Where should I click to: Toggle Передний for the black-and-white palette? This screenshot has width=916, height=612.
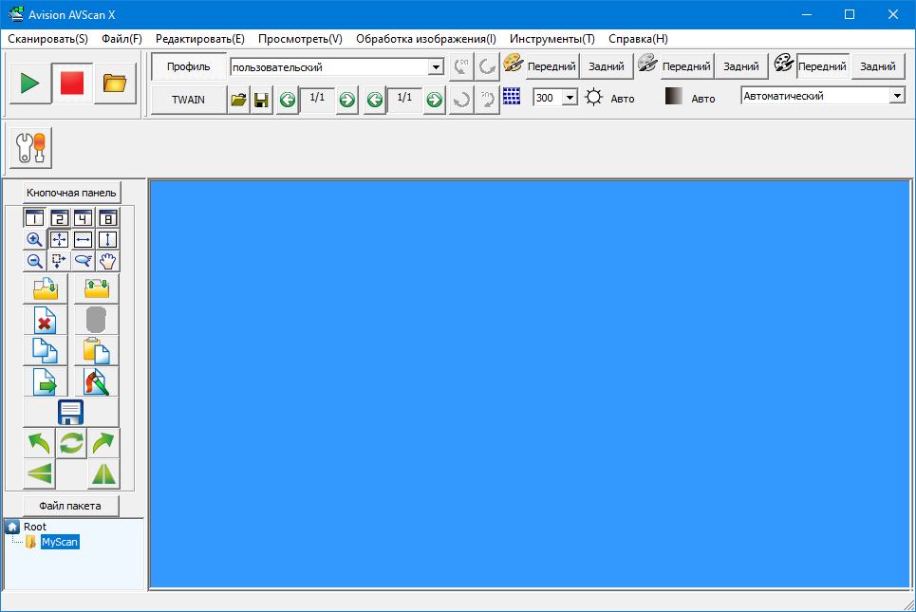click(823, 66)
